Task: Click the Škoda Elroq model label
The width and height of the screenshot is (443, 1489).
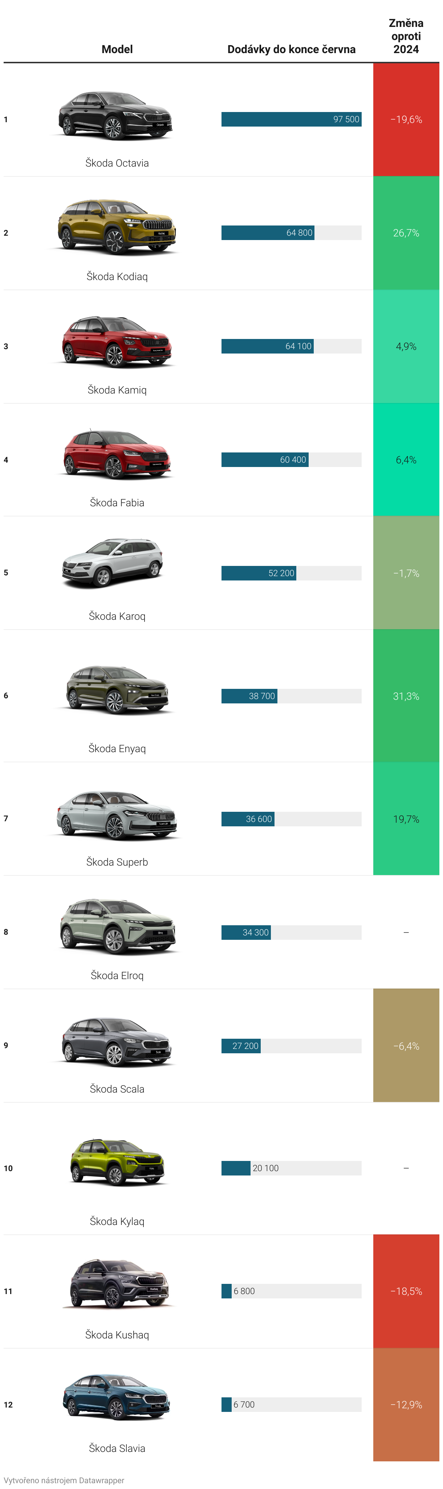Action: coord(117,975)
